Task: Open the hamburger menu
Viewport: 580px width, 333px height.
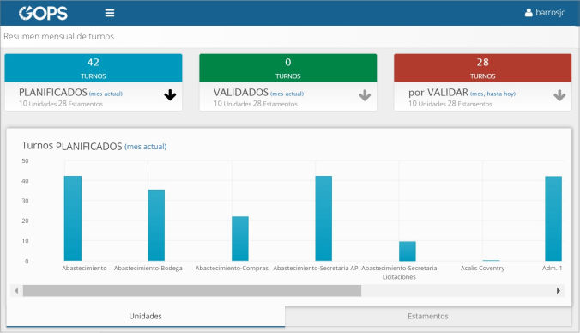Action: pyautogui.click(x=110, y=13)
